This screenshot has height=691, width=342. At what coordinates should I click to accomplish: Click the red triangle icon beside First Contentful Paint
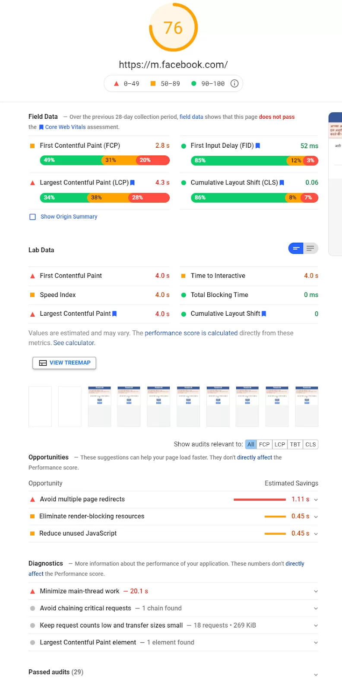tap(32, 276)
